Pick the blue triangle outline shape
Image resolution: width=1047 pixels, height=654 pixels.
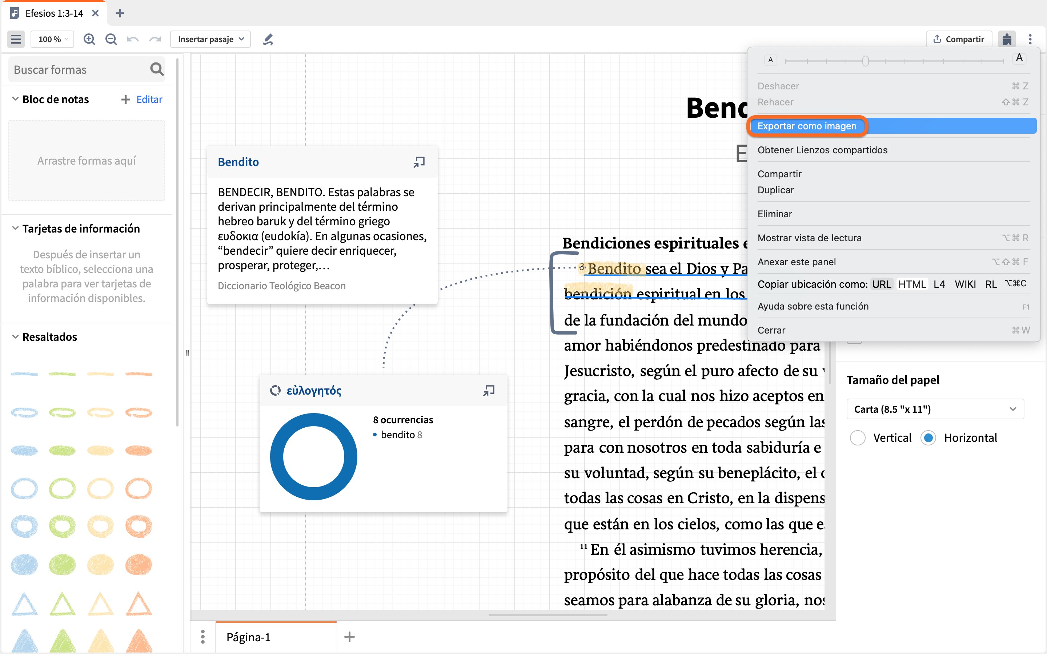pos(24,603)
